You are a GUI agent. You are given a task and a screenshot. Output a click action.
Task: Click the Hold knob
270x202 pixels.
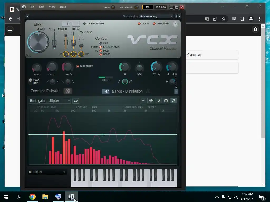point(37,68)
